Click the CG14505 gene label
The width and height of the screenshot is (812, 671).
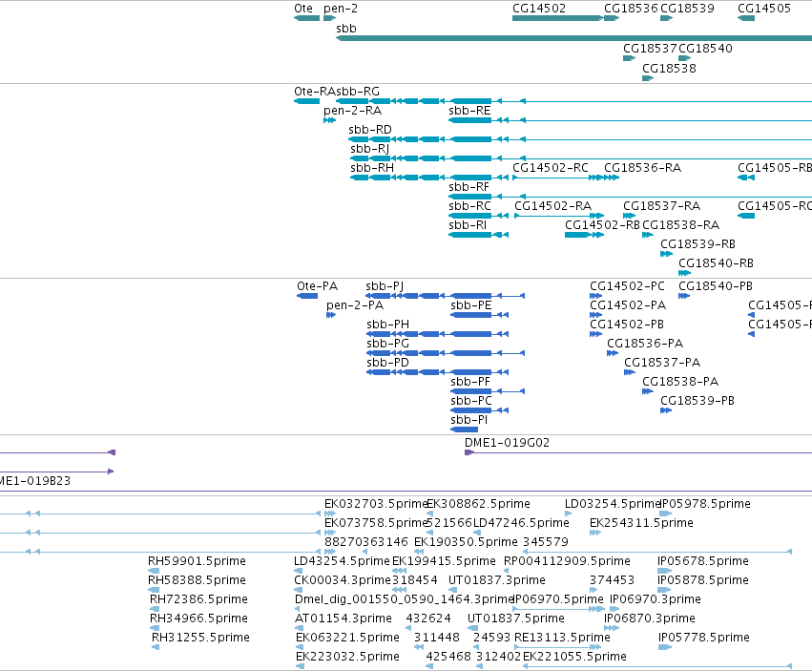pyautogui.click(x=764, y=9)
